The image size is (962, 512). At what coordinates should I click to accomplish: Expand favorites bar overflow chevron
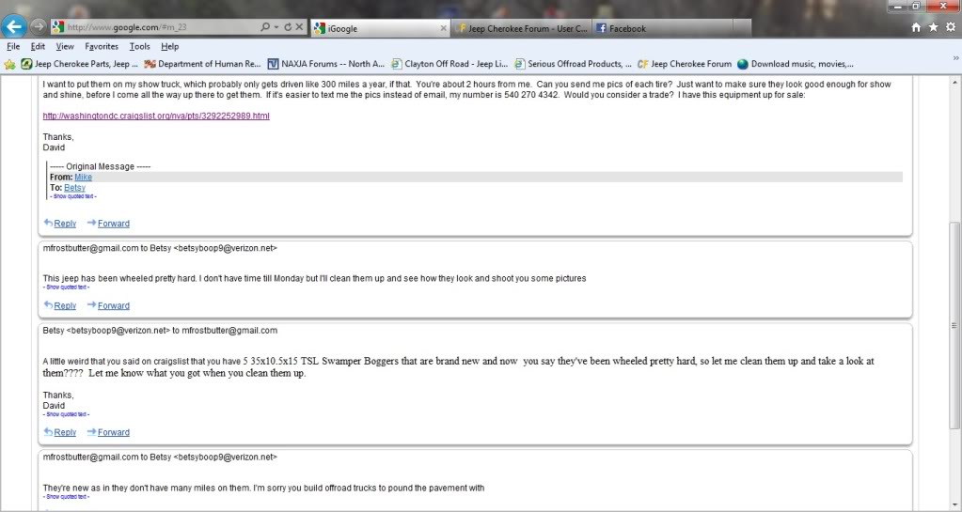tap(955, 57)
